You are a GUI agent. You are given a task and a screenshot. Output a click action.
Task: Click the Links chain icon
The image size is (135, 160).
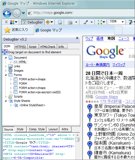click(x=11, y=66)
